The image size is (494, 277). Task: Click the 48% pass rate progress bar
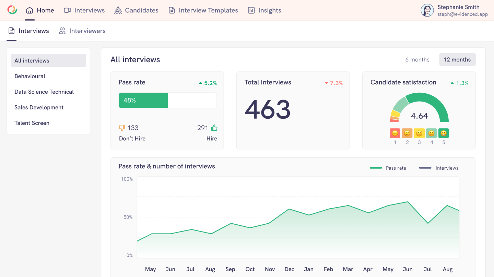click(x=168, y=100)
